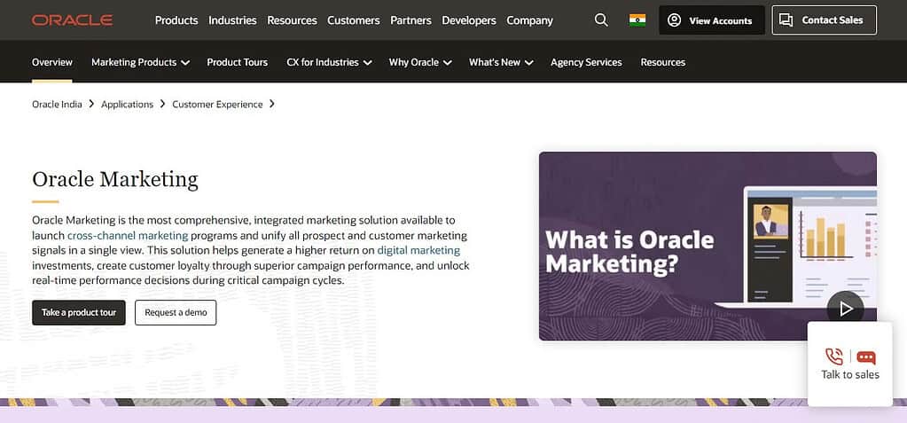Click the Oracle Marketing heading

coord(115,179)
